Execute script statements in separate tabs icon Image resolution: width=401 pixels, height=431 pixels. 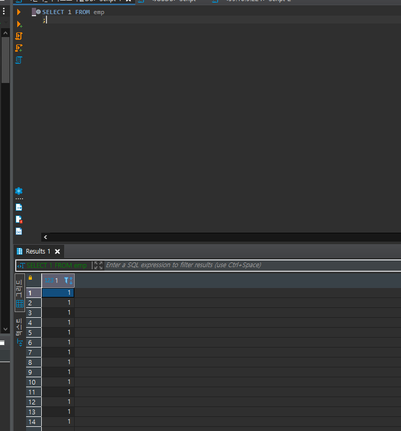pos(19,48)
